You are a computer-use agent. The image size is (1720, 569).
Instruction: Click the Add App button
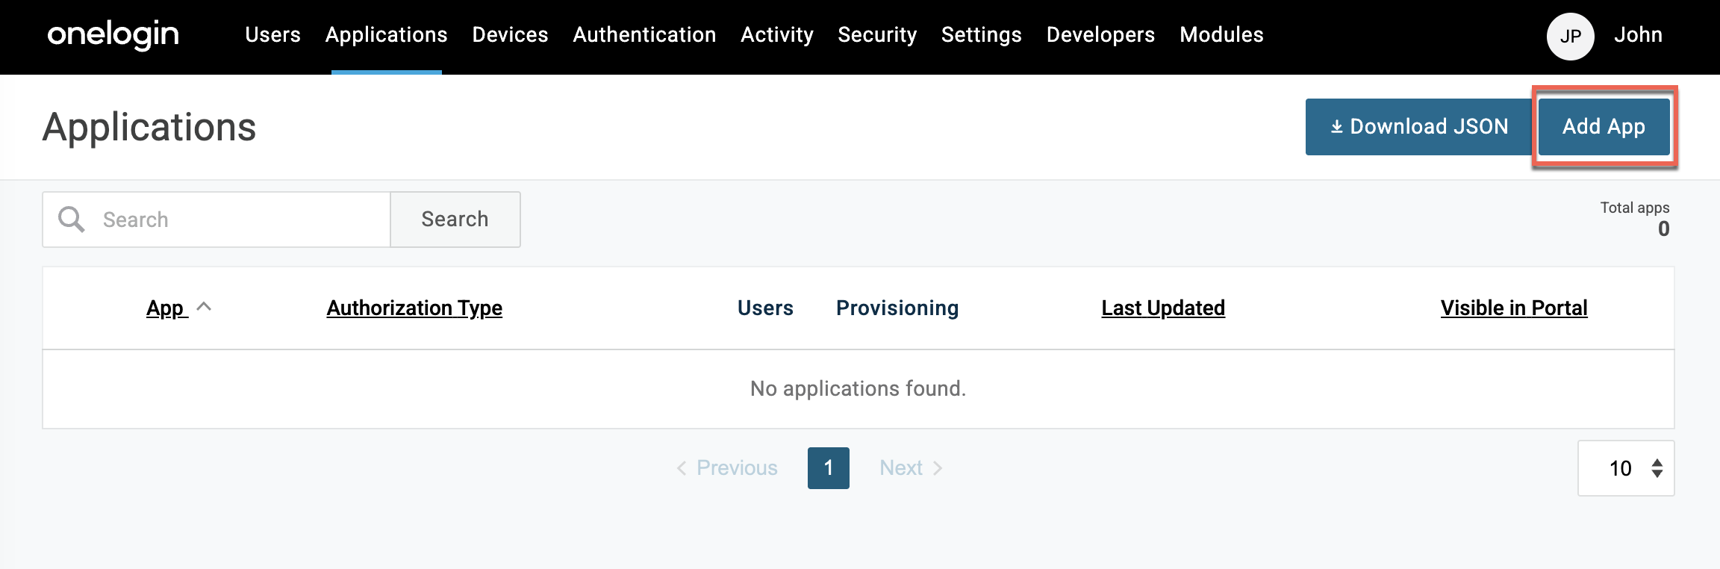point(1604,127)
